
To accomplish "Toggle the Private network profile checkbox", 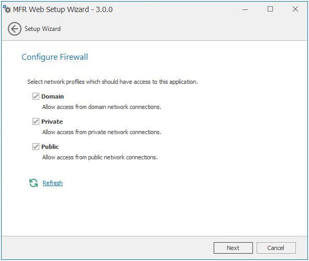I will [36, 121].
